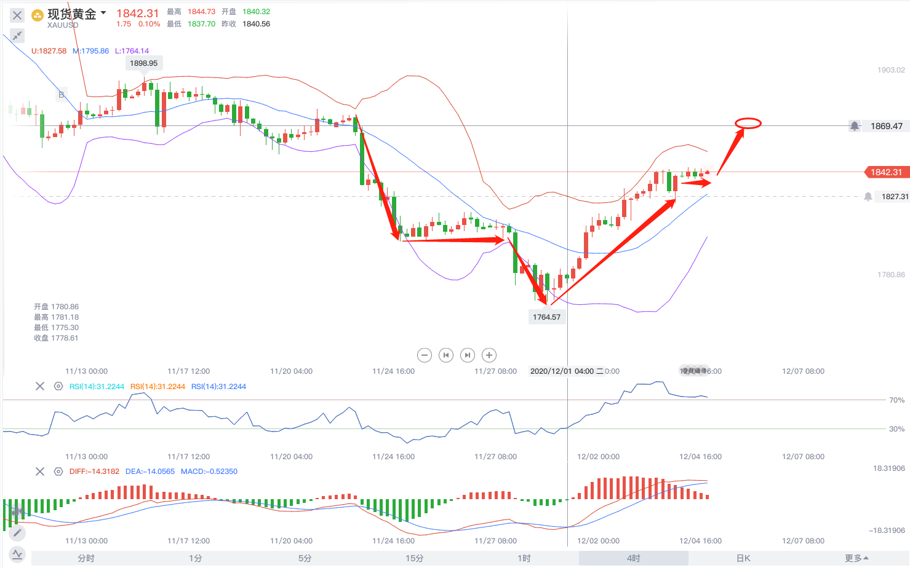Expand the 现货黄金 symbol dropdown

point(103,13)
